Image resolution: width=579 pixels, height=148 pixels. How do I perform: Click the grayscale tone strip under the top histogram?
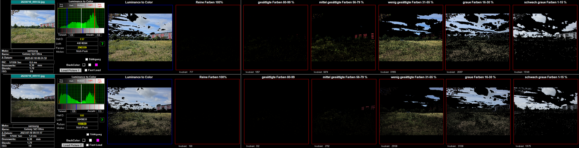81,31
